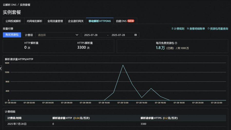
Task: Select the 全局流量管理 tab
Action: (x=55, y=21)
